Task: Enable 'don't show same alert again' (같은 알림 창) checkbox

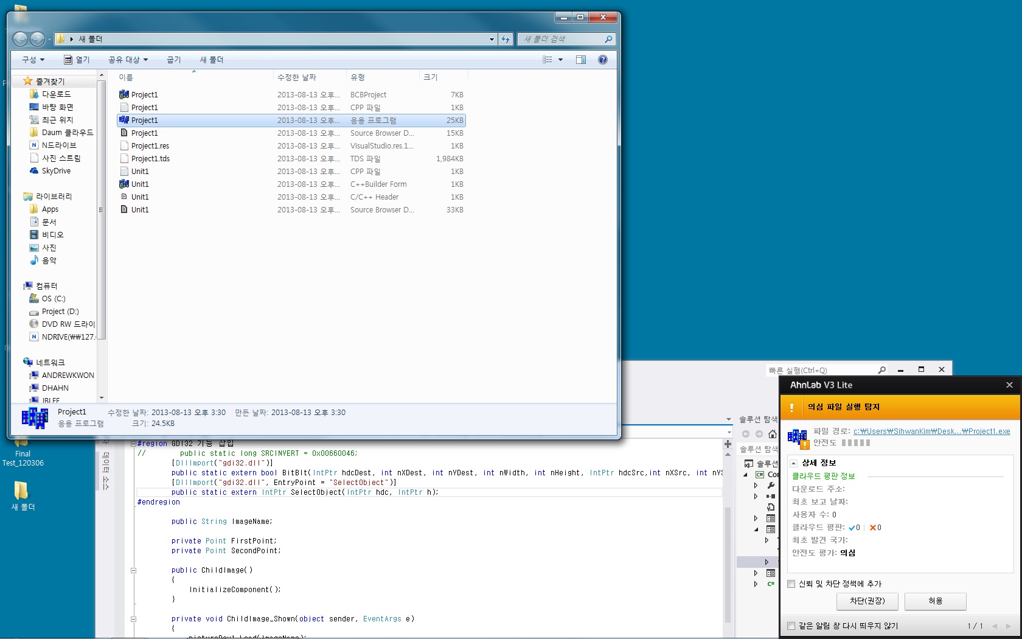Action: 791,626
